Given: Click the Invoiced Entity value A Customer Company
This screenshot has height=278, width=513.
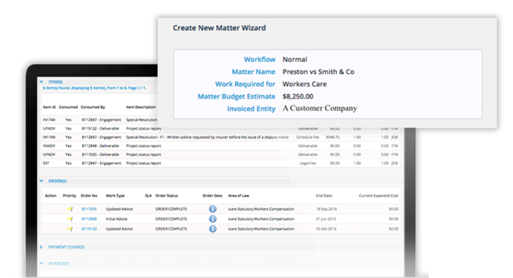Looking at the screenshot, I should click(x=319, y=108).
